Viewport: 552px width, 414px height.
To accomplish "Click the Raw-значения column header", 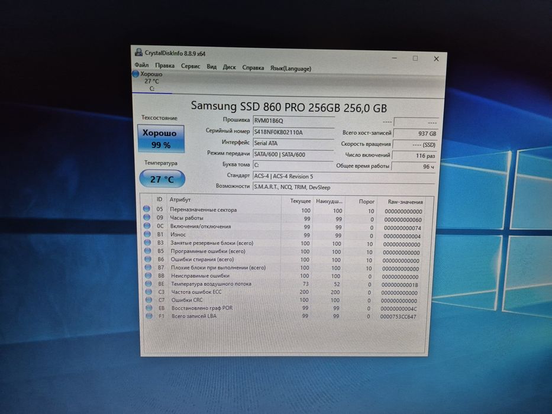I will click(x=405, y=202).
